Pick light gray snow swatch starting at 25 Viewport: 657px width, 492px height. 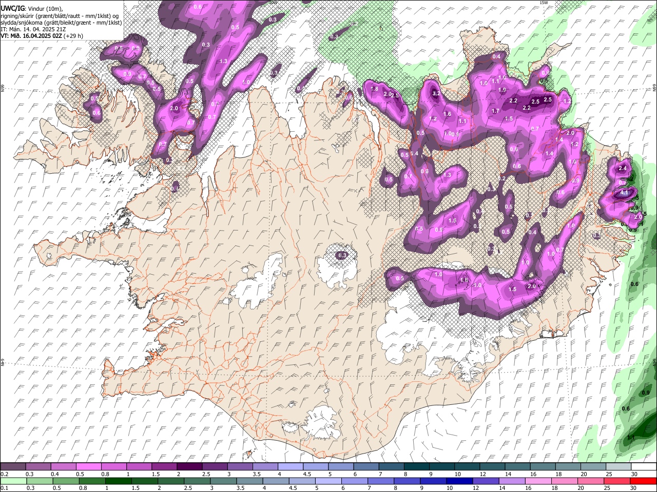pyautogui.click(x=618, y=466)
